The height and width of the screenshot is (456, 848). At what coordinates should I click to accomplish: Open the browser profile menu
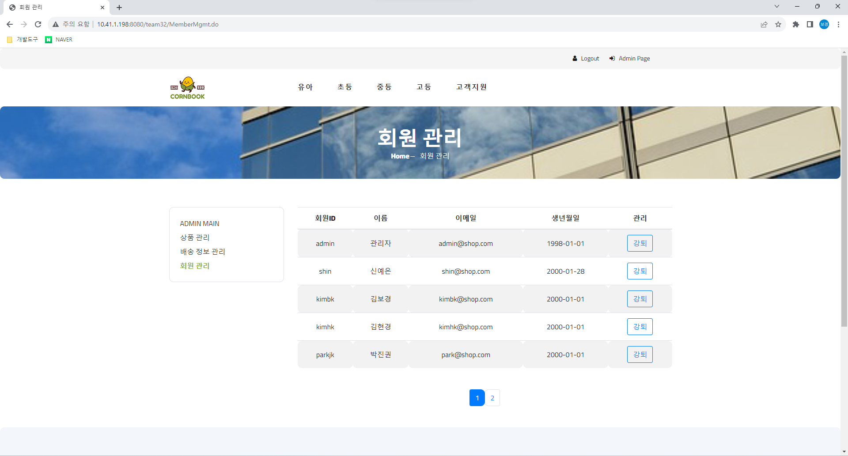[x=824, y=24]
